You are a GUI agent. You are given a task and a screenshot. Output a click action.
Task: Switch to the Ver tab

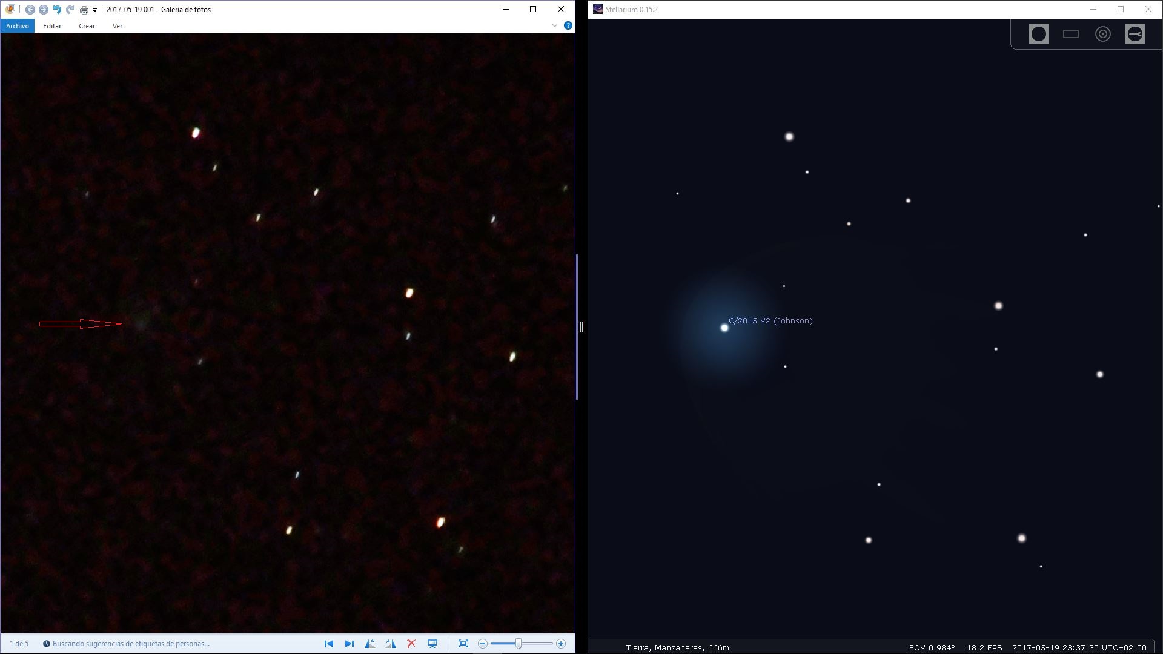pyautogui.click(x=118, y=26)
